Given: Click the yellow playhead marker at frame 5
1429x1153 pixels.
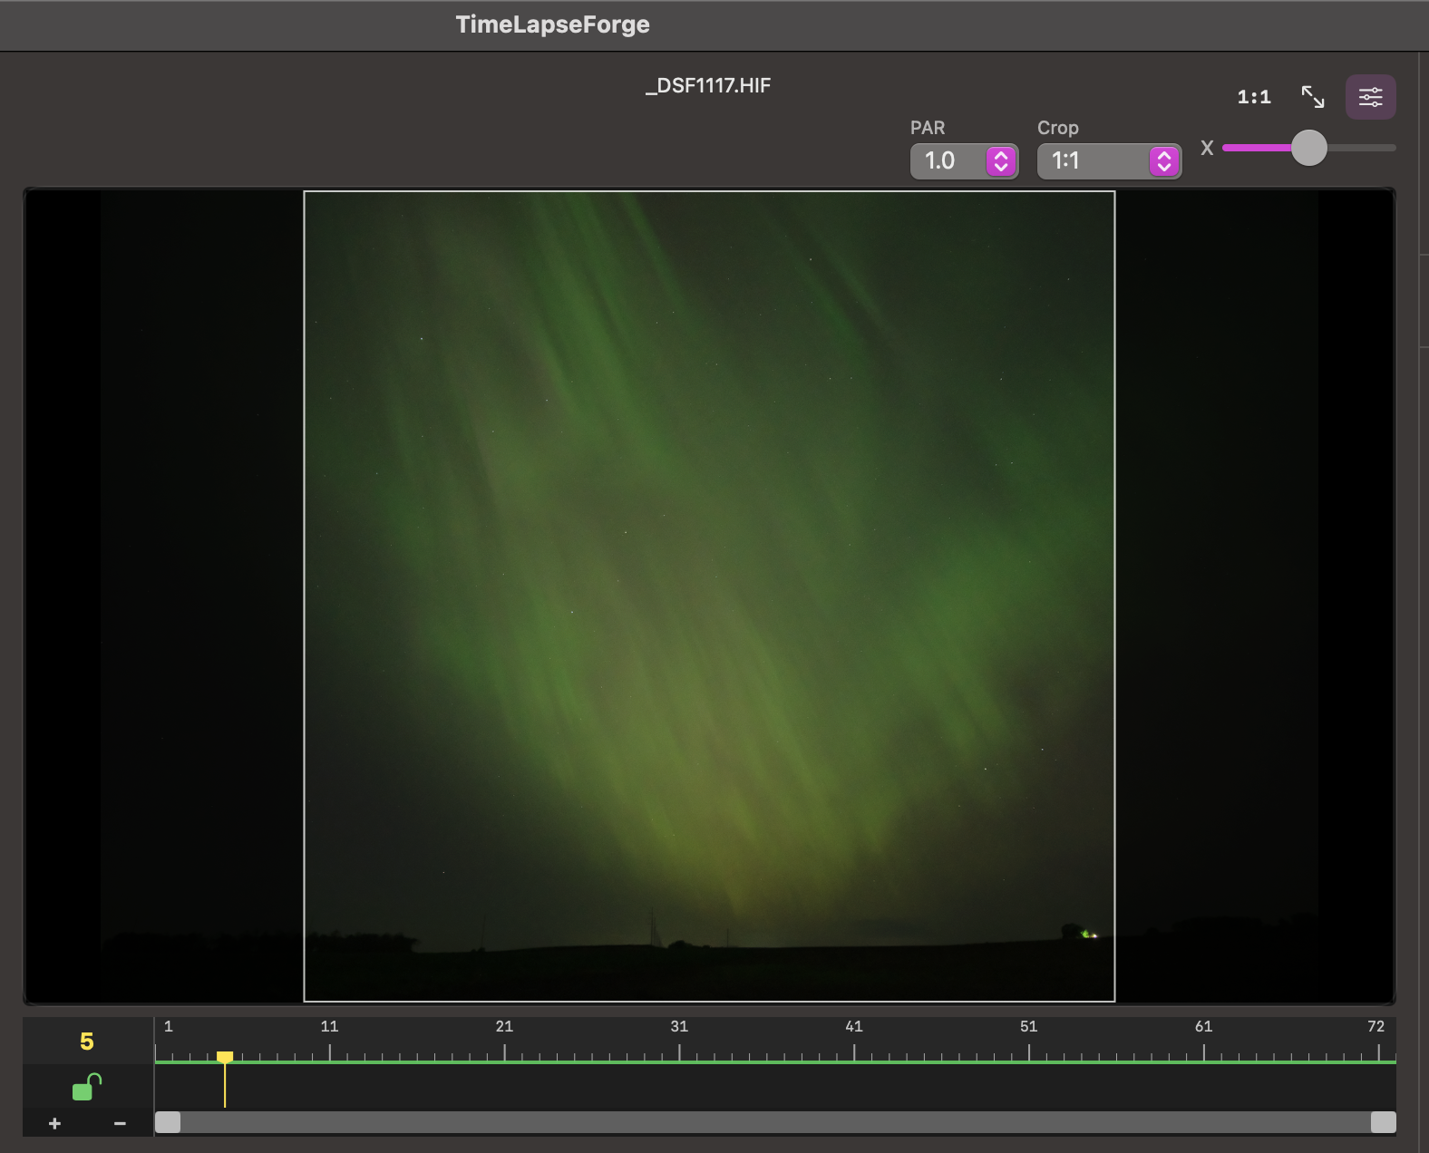Looking at the screenshot, I should click(x=225, y=1057).
